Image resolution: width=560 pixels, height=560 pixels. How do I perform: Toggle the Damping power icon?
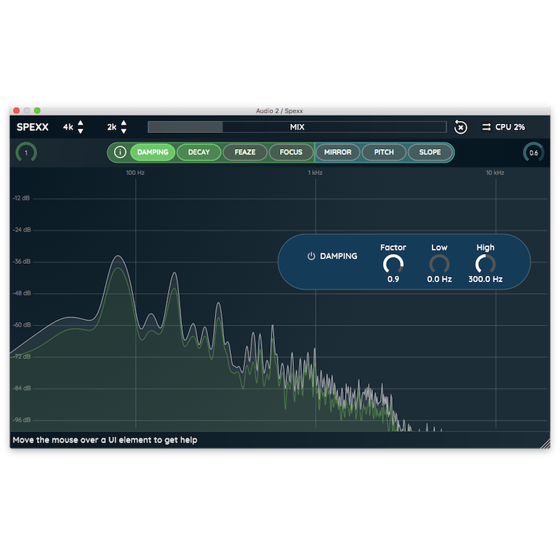tap(311, 256)
